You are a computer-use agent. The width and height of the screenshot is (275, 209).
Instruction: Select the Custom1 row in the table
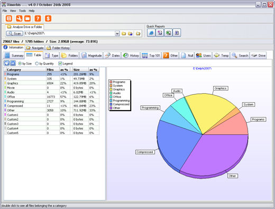[52, 115]
